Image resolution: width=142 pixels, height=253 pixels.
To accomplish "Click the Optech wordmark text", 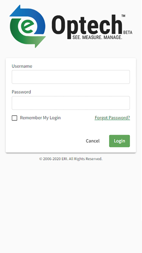I will 87,25.
